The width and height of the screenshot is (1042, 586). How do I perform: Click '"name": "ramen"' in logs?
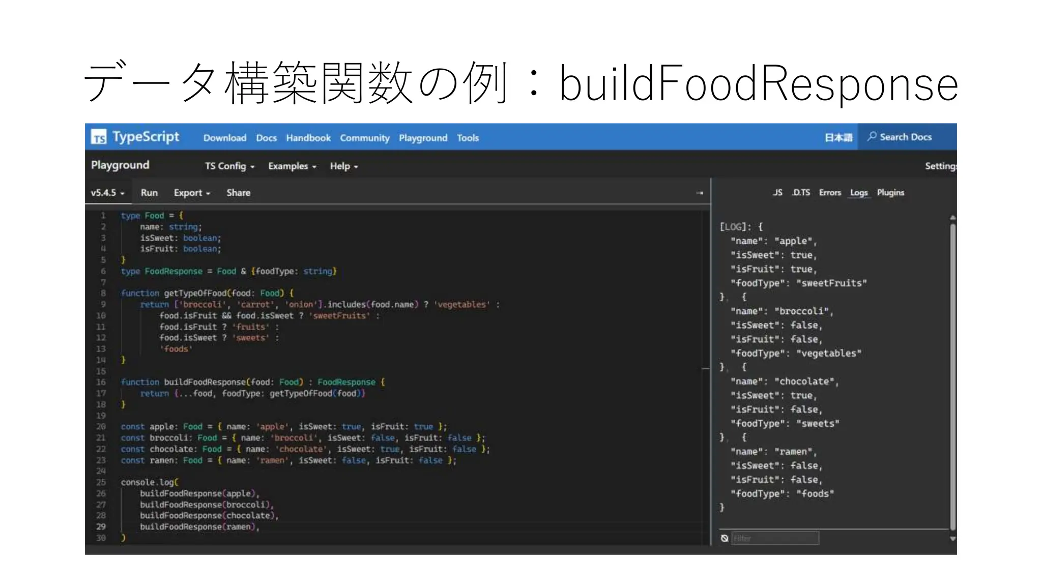pos(773,452)
